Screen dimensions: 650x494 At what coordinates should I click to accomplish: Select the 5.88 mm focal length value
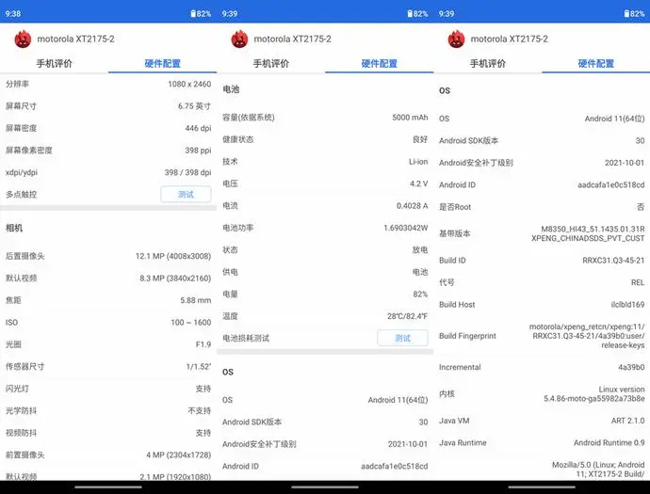click(x=196, y=300)
